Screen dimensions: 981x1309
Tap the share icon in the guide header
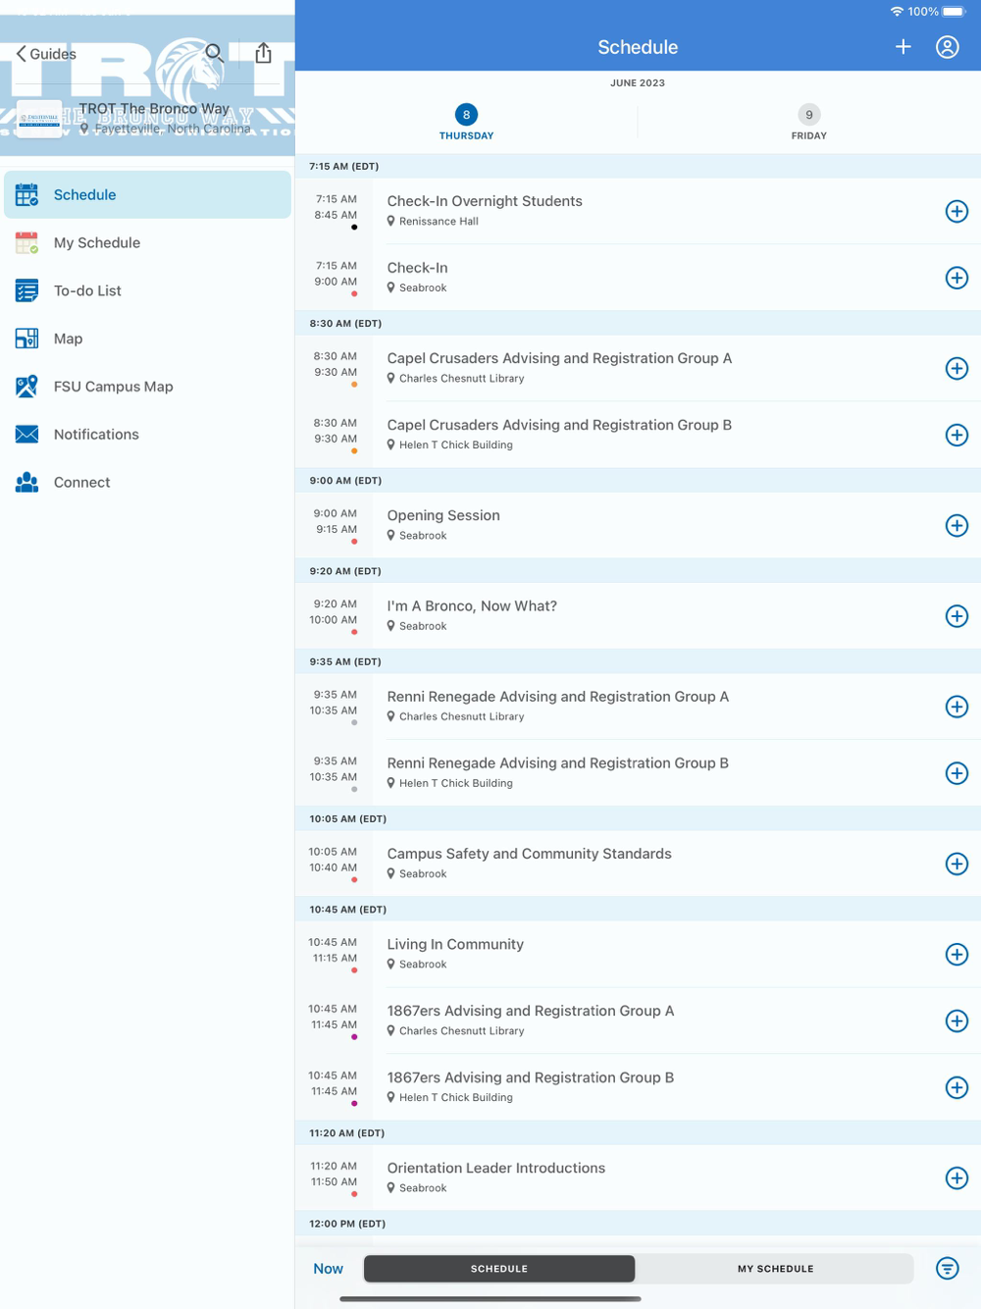click(263, 53)
